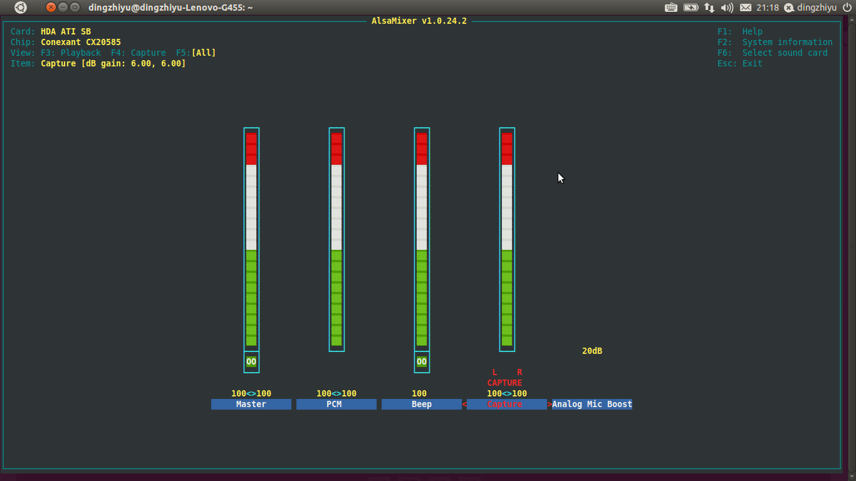The image size is (856, 481).
Task: Open the dingzhiyu user menu
Action: coord(810,8)
